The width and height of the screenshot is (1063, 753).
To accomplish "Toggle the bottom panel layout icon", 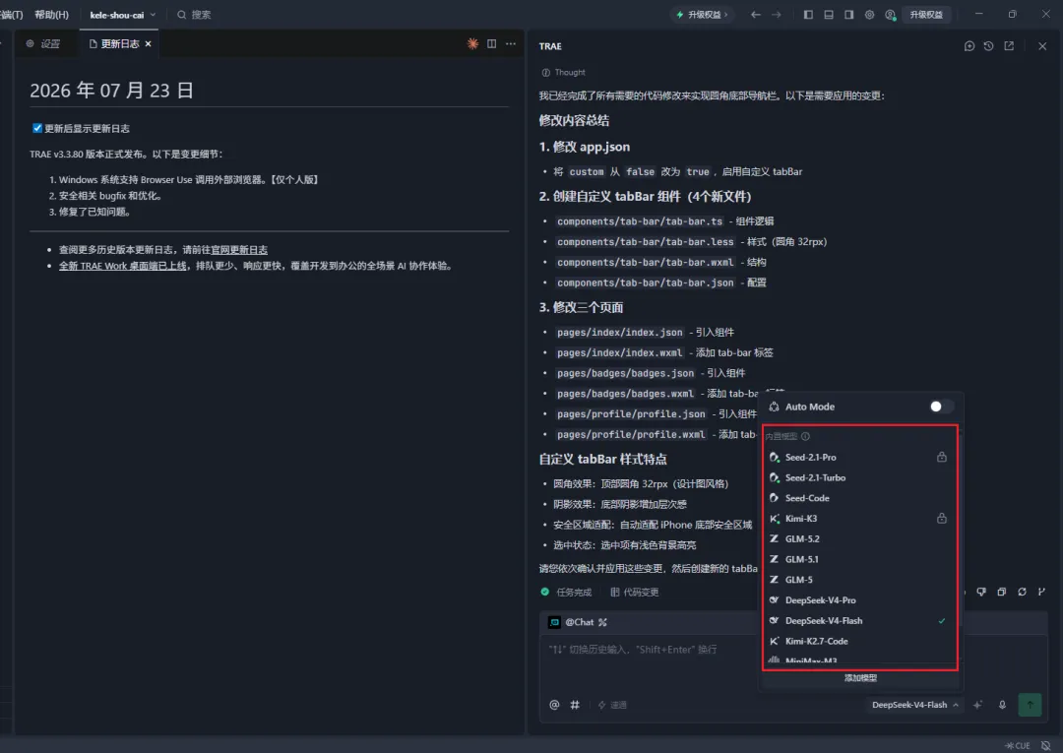I will (x=829, y=14).
